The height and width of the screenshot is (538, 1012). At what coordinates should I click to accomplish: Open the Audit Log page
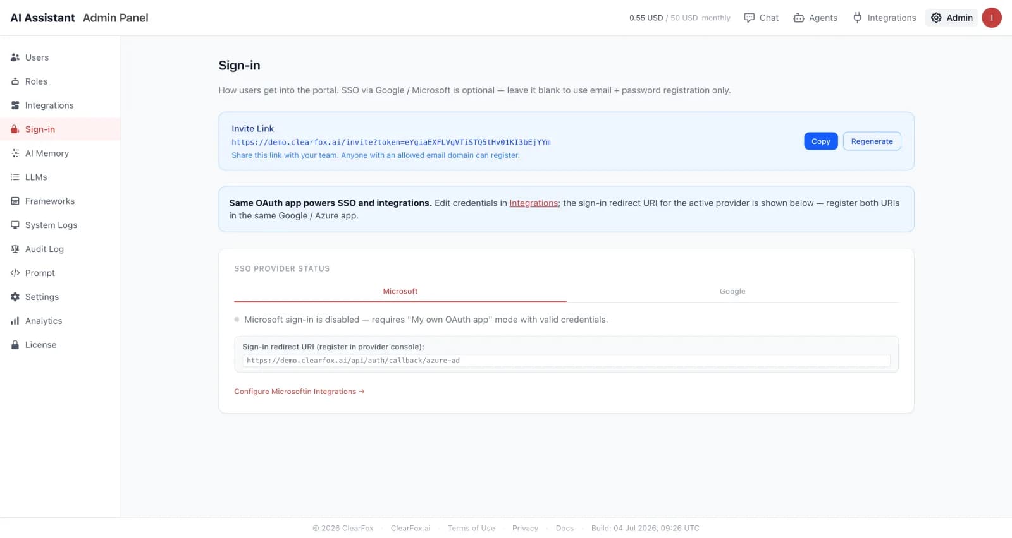click(x=60, y=249)
